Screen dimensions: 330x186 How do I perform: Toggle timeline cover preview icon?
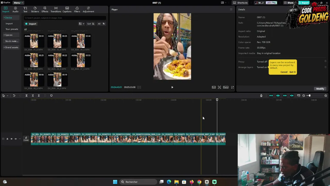click(x=299, y=96)
